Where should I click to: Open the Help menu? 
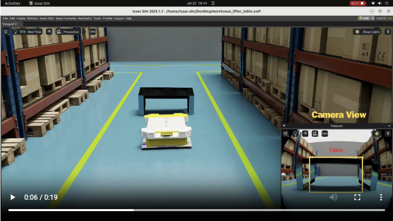click(128, 18)
